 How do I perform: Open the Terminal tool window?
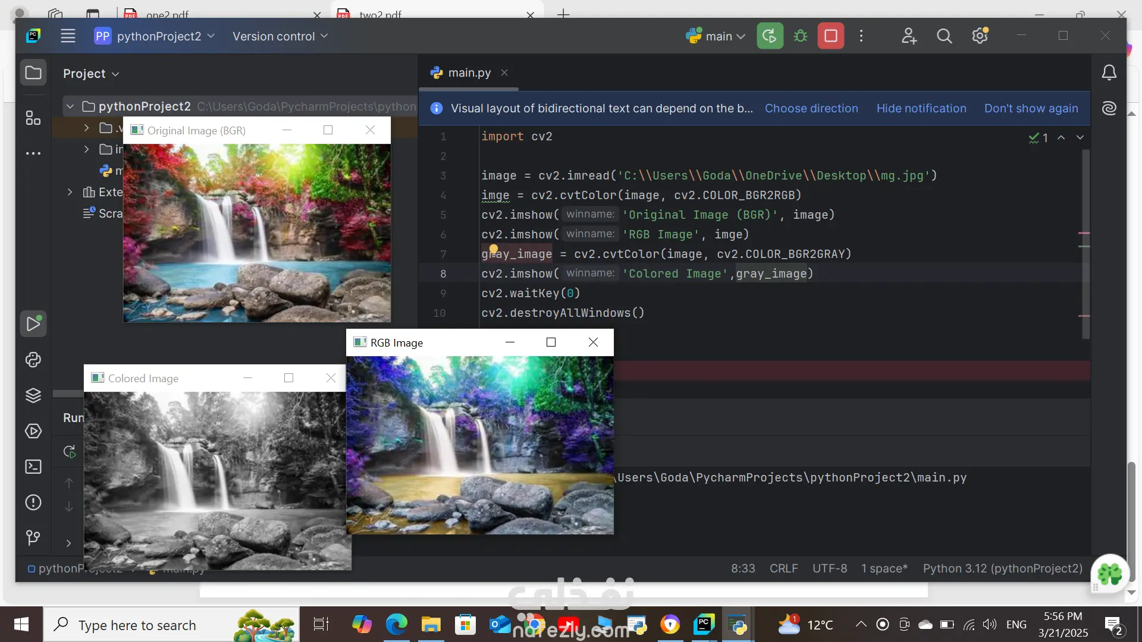click(x=33, y=467)
